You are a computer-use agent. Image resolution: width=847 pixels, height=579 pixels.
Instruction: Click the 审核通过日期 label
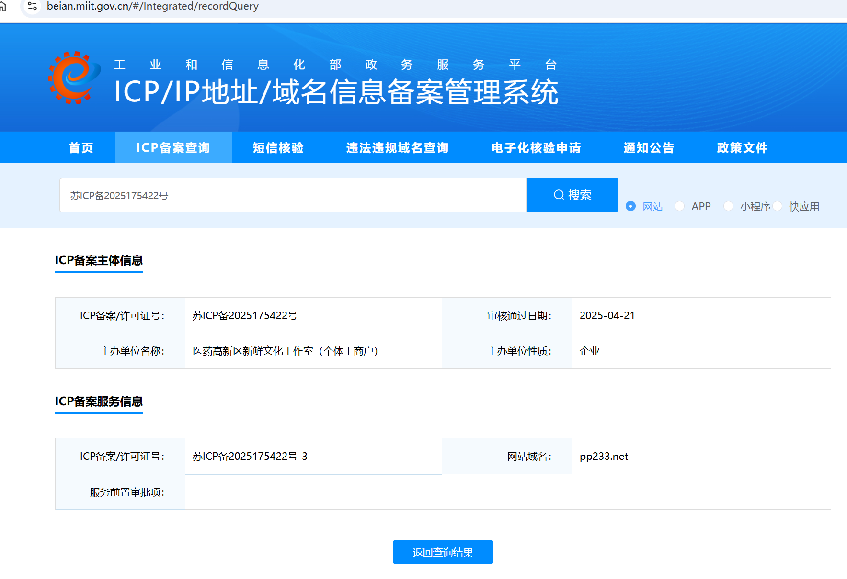click(519, 315)
